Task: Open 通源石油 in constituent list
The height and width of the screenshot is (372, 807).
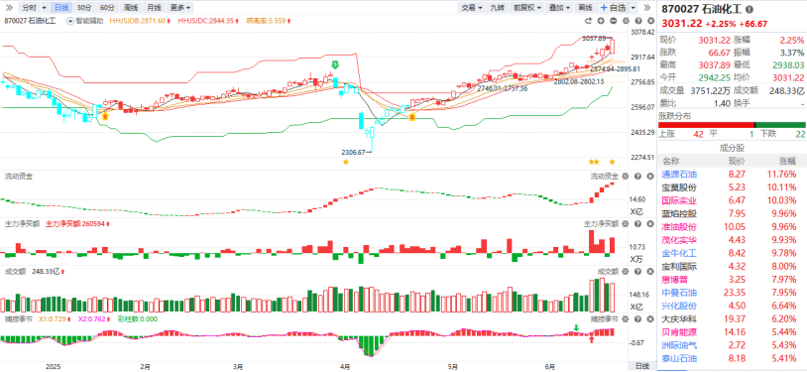Action: 679,175
